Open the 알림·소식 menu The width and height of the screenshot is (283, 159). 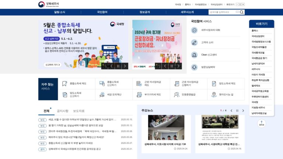[60, 12]
